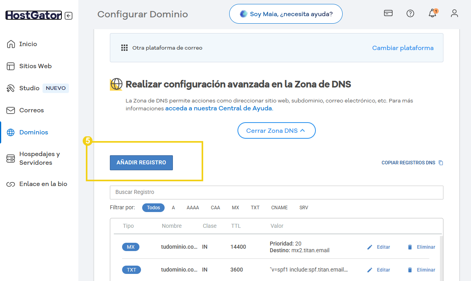Filter records by CNAME type
The image size is (471, 281).
pos(279,208)
